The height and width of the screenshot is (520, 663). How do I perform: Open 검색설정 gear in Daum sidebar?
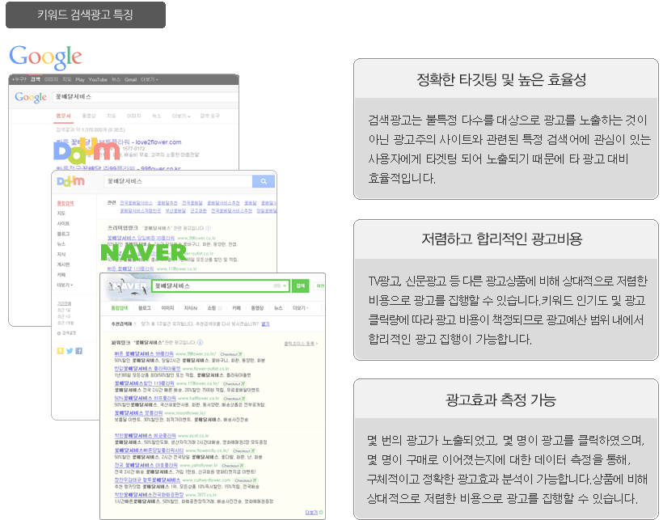coord(67,333)
